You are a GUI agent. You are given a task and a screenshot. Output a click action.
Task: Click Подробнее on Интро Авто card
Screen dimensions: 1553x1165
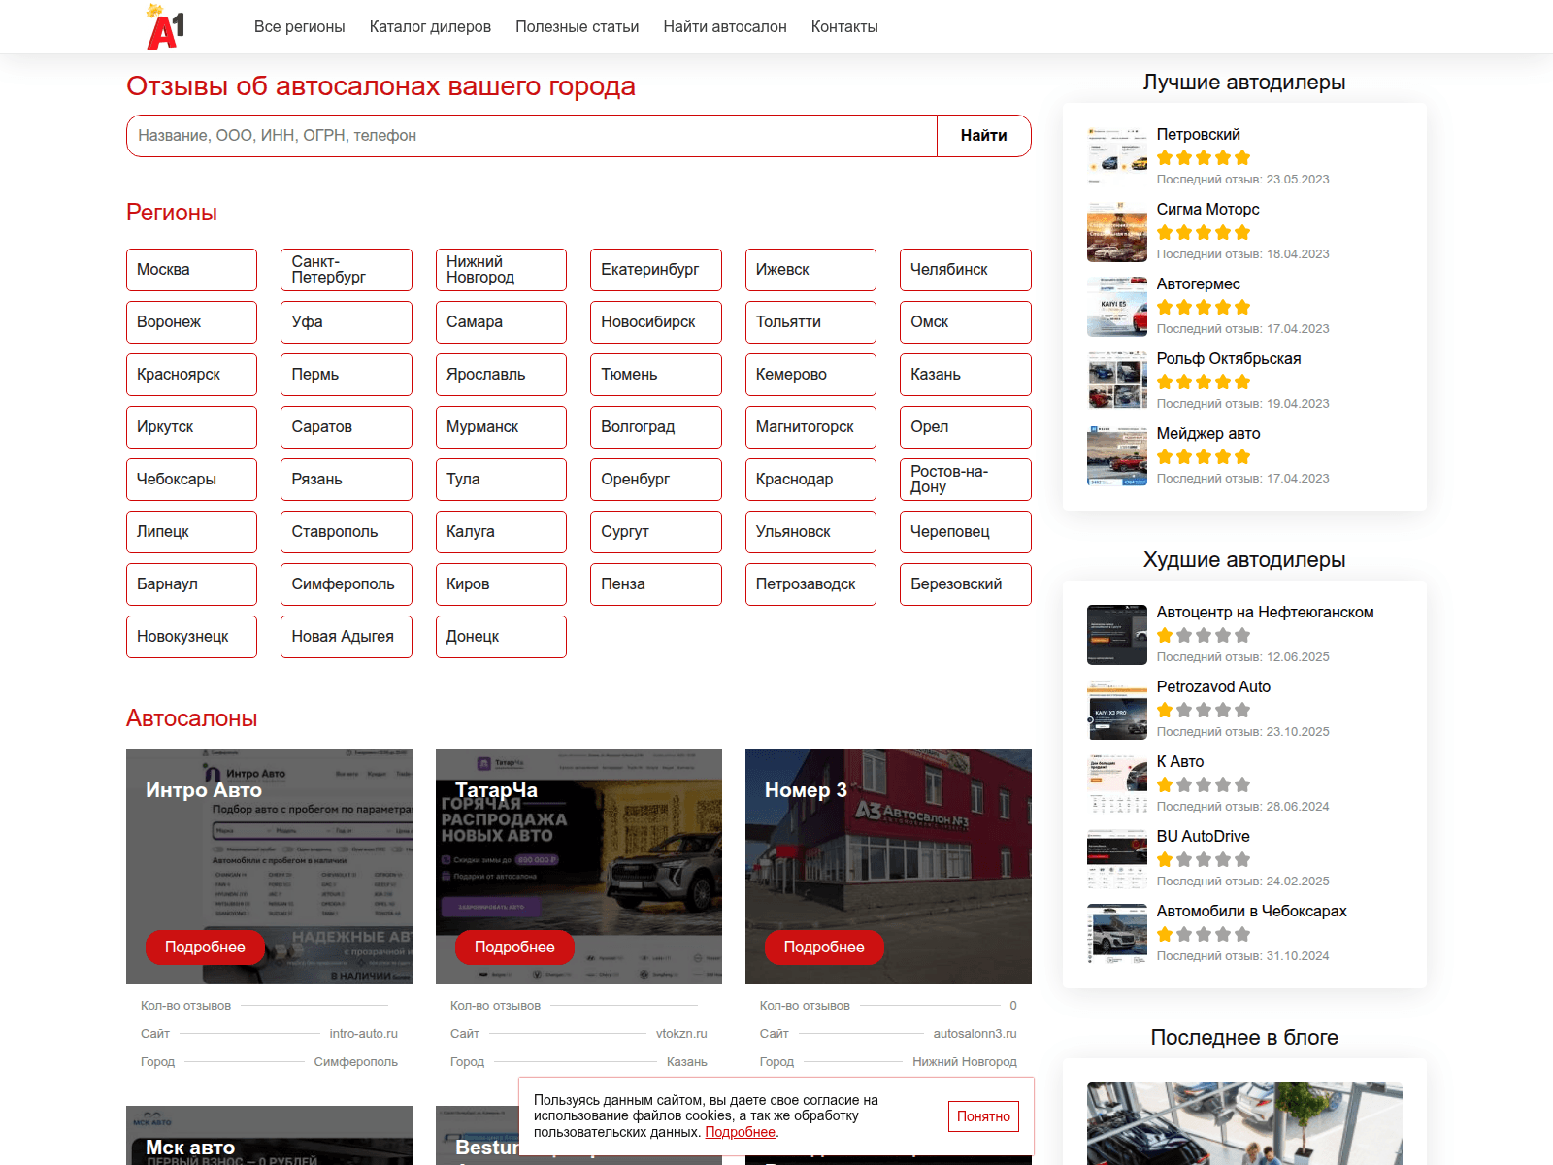[205, 948]
